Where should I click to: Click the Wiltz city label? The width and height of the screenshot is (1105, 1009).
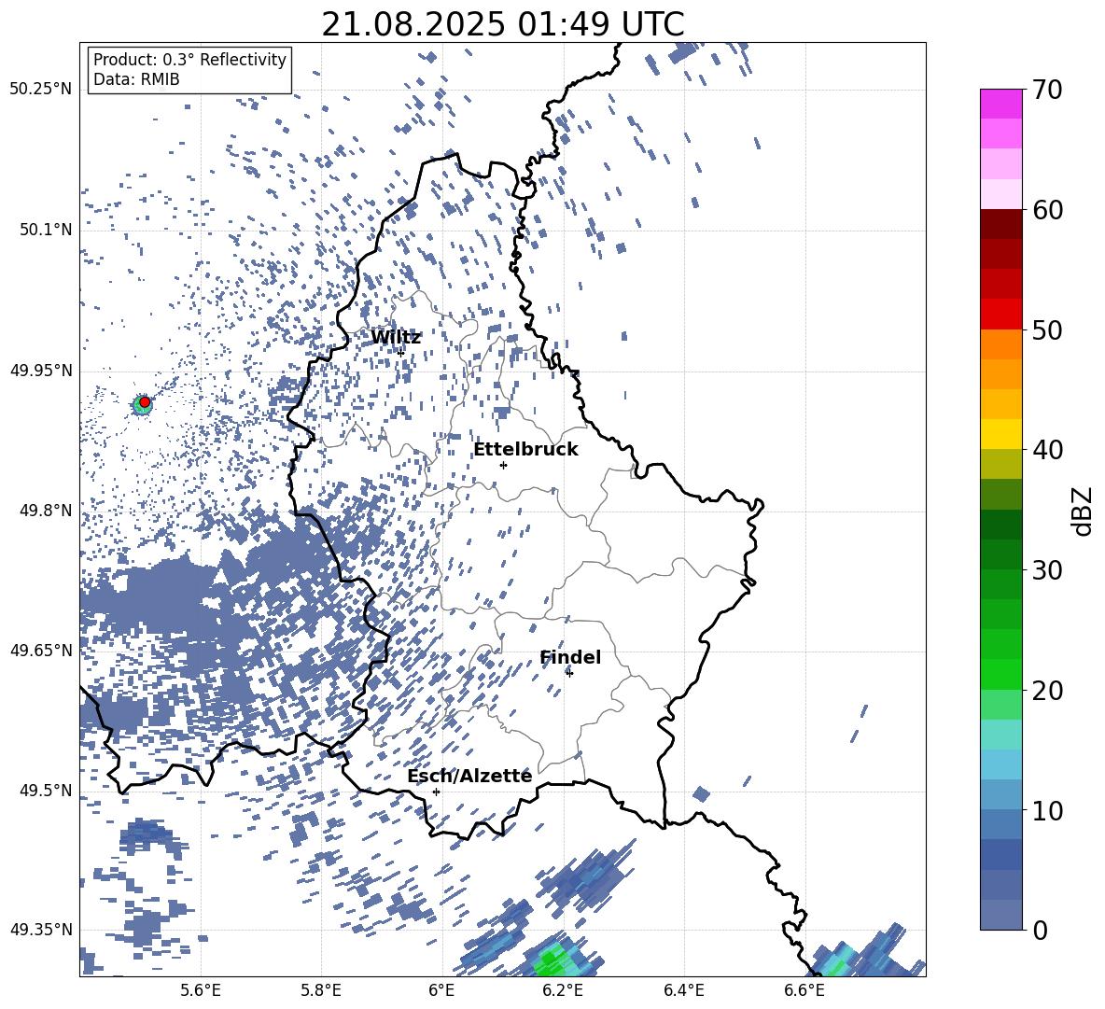[x=396, y=338]
